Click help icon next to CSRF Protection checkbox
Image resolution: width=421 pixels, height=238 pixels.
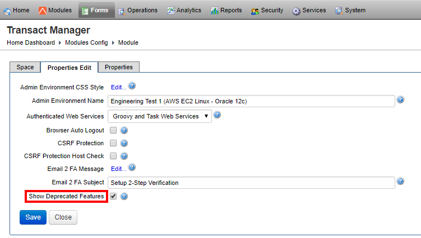click(x=124, y=143)
